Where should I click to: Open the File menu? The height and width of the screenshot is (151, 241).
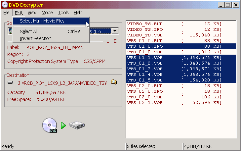click(6, 13)
